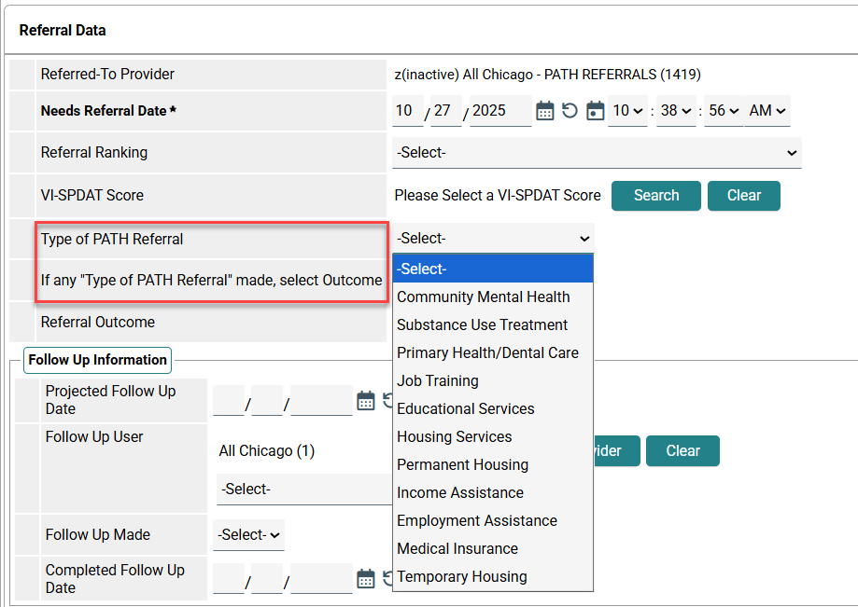Click Clear button next to Search
858x607 pixels.
click(x=743, y=195)
